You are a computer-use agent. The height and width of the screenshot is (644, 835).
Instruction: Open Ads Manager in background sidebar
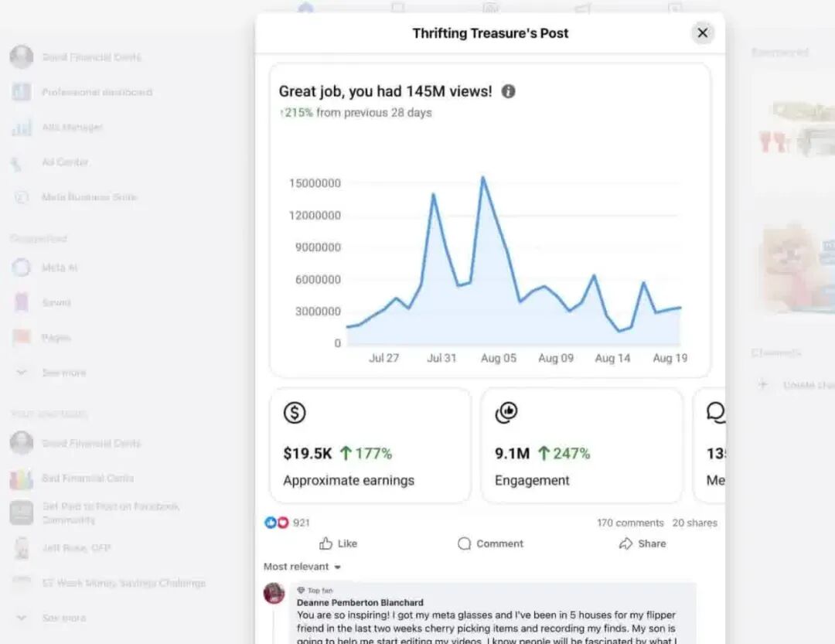(72, 128)
